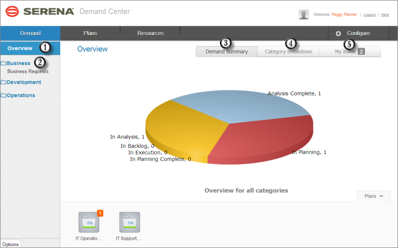The width and height of the screenshot is (398, 248).
Task: Expand the Development tree item
Action: pyautogui.click(x=24, y=82)
